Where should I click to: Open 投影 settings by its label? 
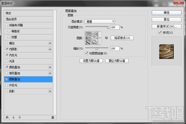coord(12,91)
